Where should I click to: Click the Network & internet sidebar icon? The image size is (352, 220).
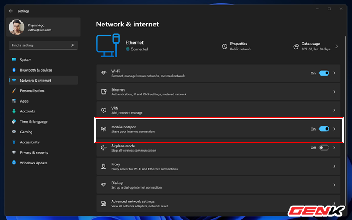click(x=14, y=81)
